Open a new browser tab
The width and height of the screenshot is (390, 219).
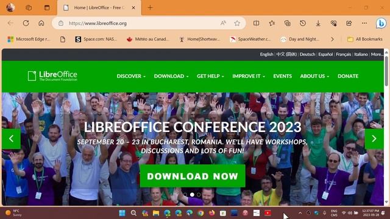click(150, 8)
